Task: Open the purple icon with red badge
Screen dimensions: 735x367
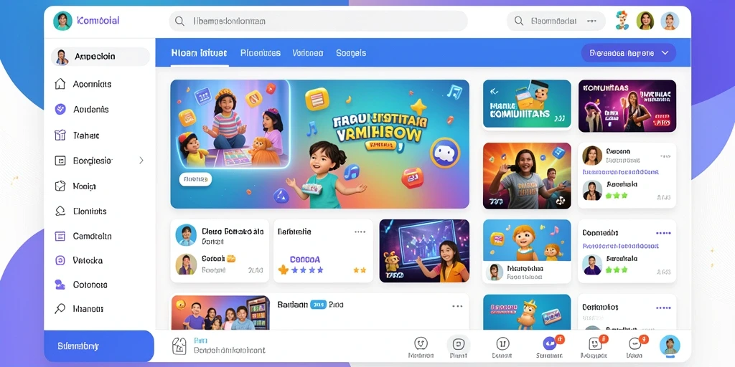Action: (x=551, y=343)
